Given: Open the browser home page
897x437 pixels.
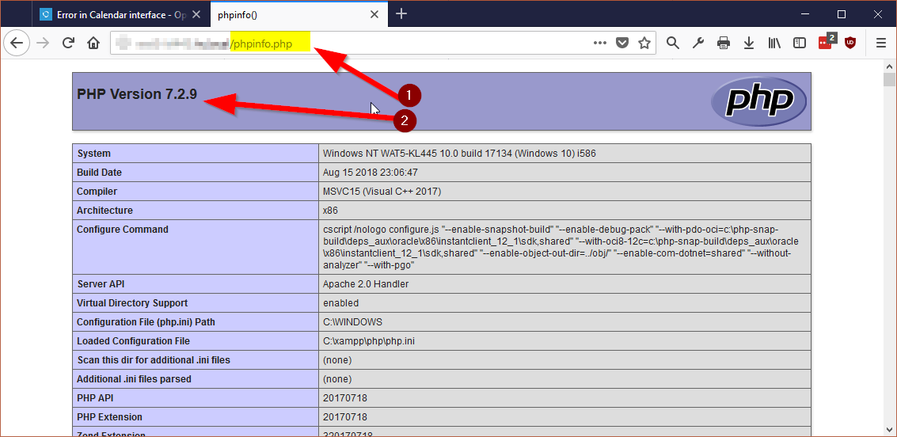Looking at the screenshot, I should point(93,43).
